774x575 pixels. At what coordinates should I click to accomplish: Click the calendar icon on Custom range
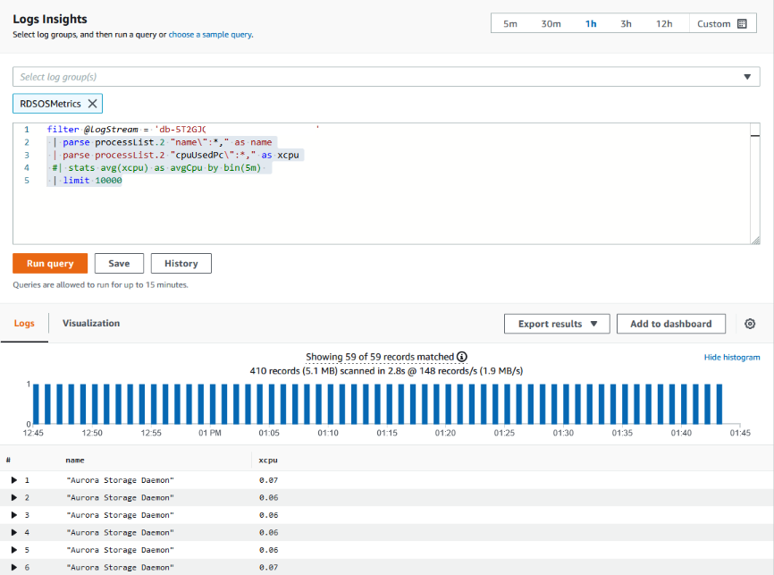coord(744,23)
